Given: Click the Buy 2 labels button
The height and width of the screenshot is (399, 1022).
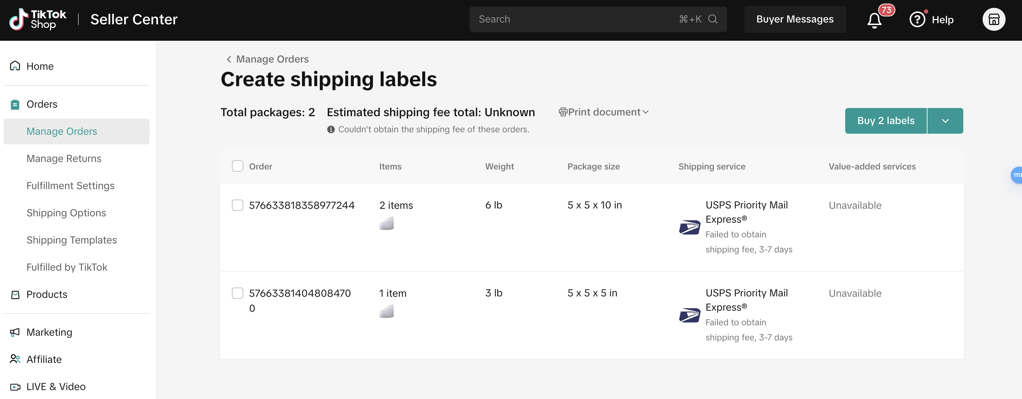Looking at the screenshot, I should pos(886,121).
